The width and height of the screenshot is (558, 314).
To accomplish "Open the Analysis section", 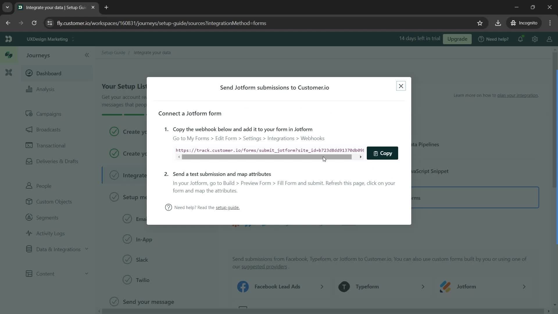I will point(57,89).
